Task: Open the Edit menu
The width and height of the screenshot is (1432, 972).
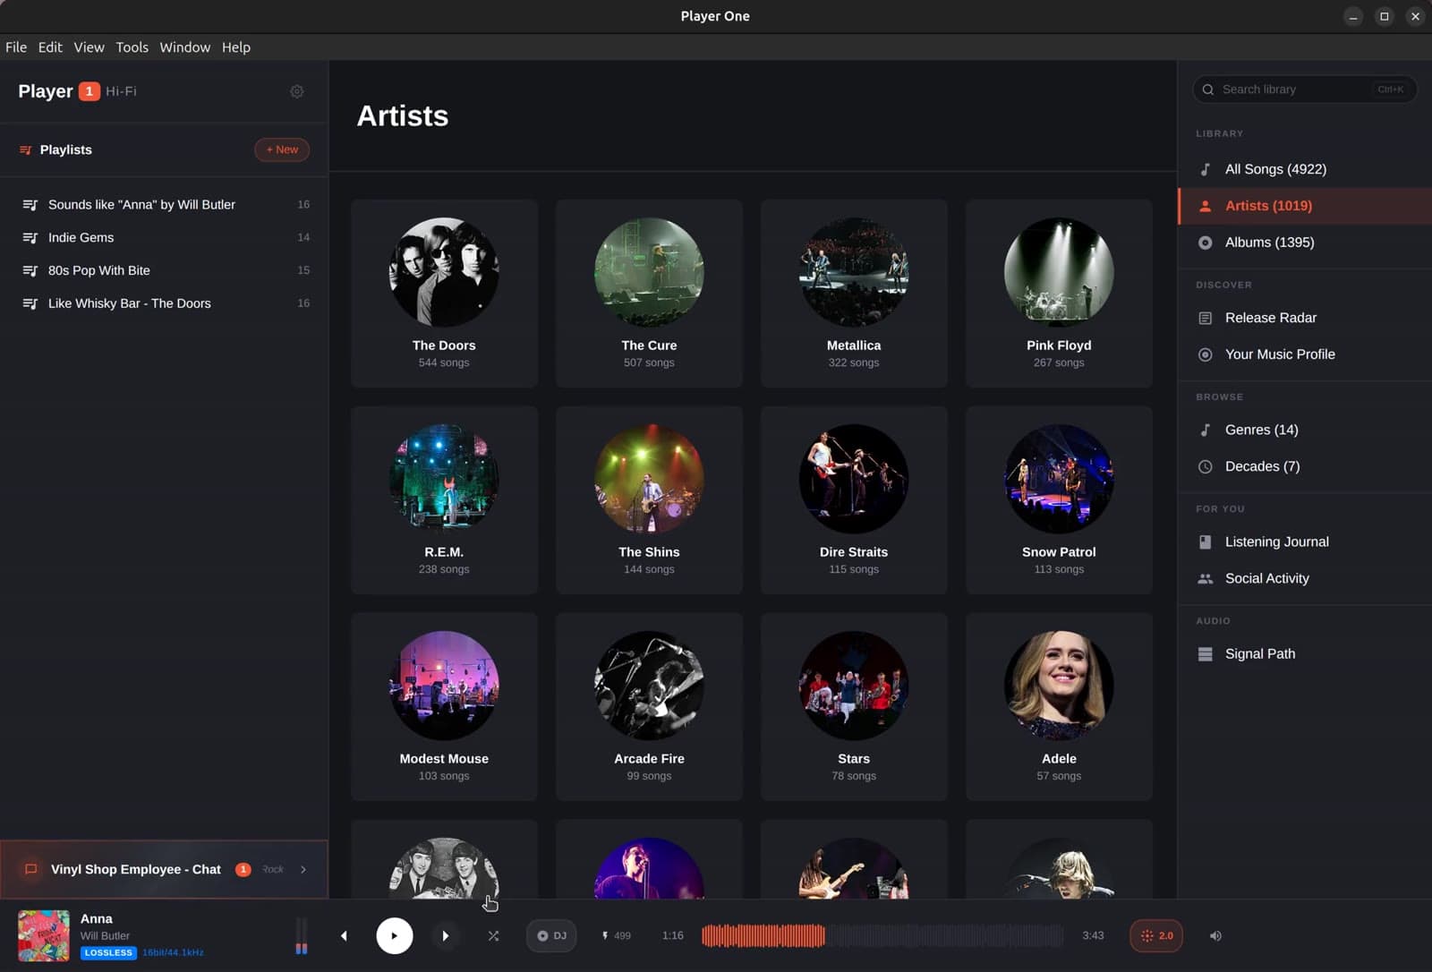Action: coord(50,47)
